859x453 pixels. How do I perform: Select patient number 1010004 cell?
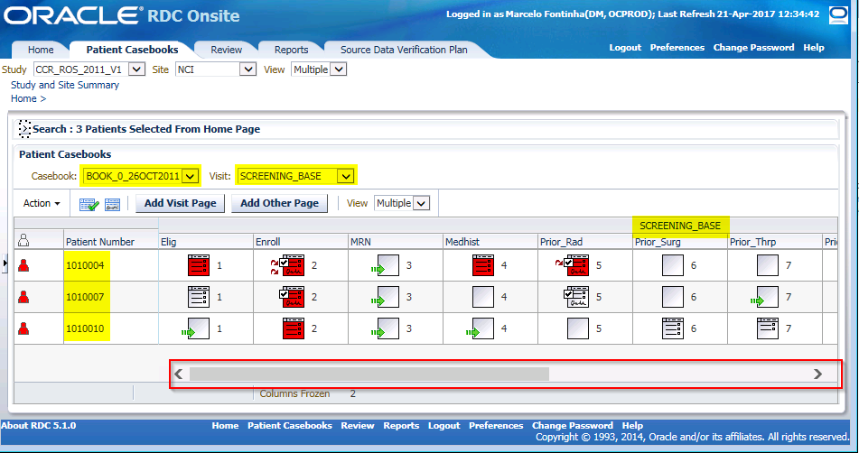pyautogui.click(x=85, y=265)
